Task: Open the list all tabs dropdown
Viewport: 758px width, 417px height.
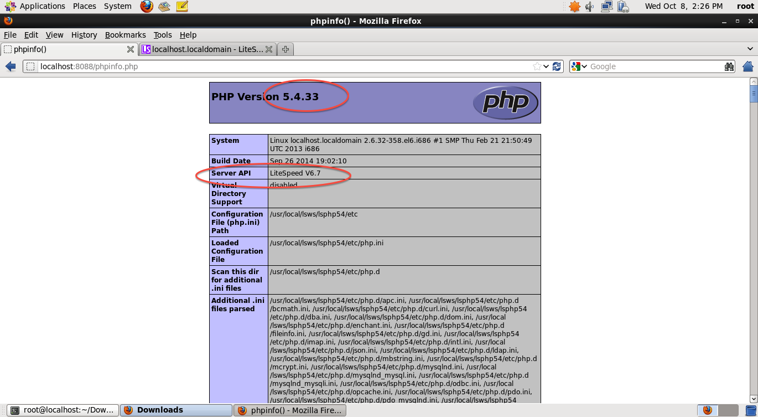Action: (750, 49)
